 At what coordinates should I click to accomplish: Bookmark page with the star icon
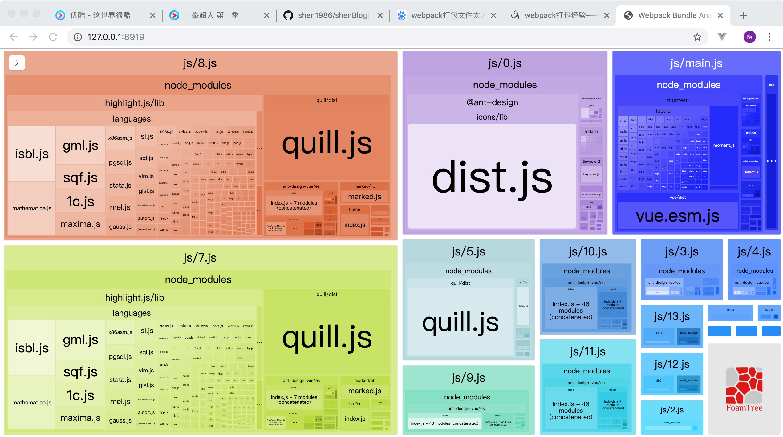tap(697, 37)
